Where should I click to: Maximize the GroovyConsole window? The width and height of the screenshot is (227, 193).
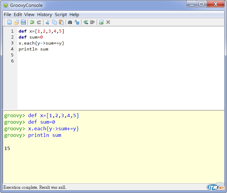(x=202, y=4)
